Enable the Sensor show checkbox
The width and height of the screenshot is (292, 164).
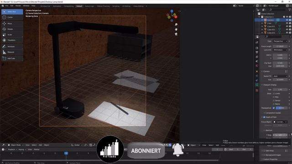(274, 101)
